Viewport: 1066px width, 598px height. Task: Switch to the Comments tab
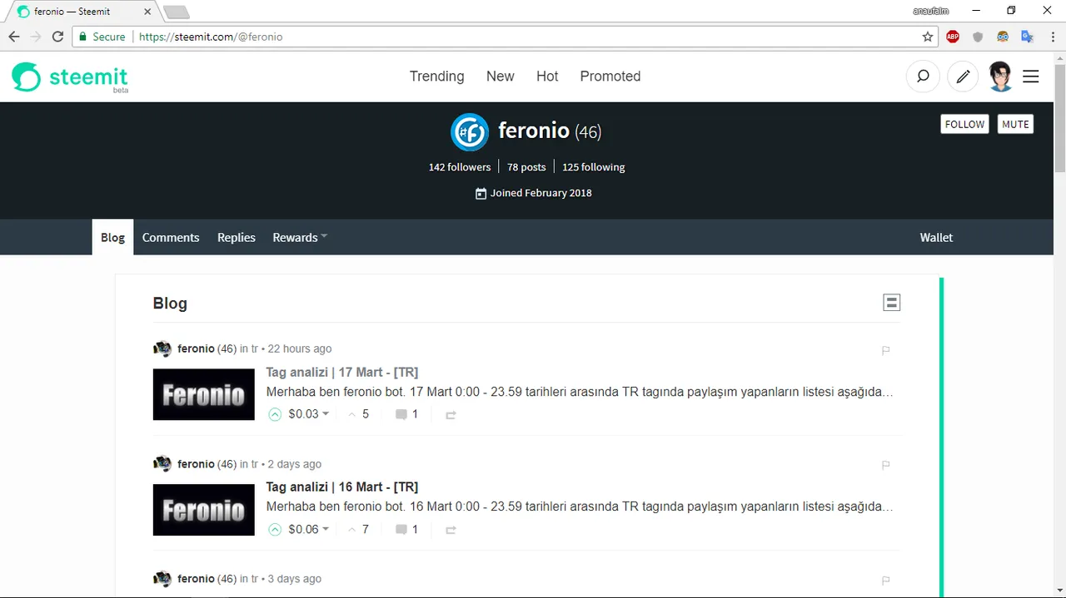pyautogui.click(x=171, y=237)
